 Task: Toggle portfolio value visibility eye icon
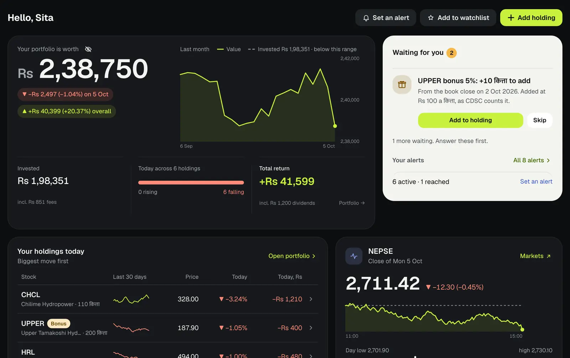tap(88, 49)
